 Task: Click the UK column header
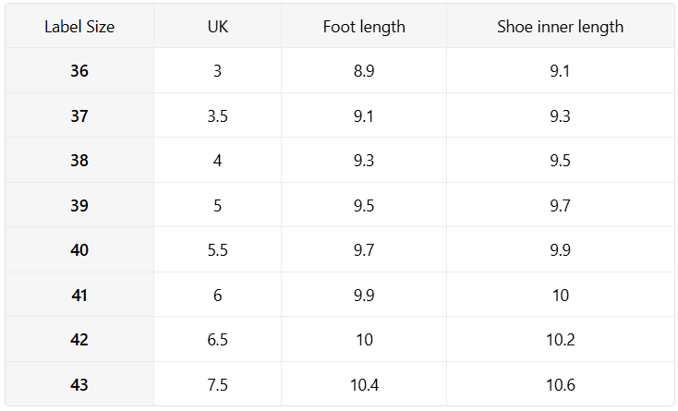217,27
